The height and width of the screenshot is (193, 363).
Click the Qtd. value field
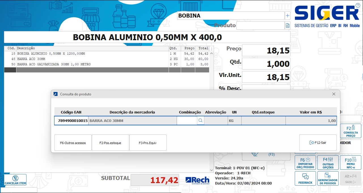(266, 64)
